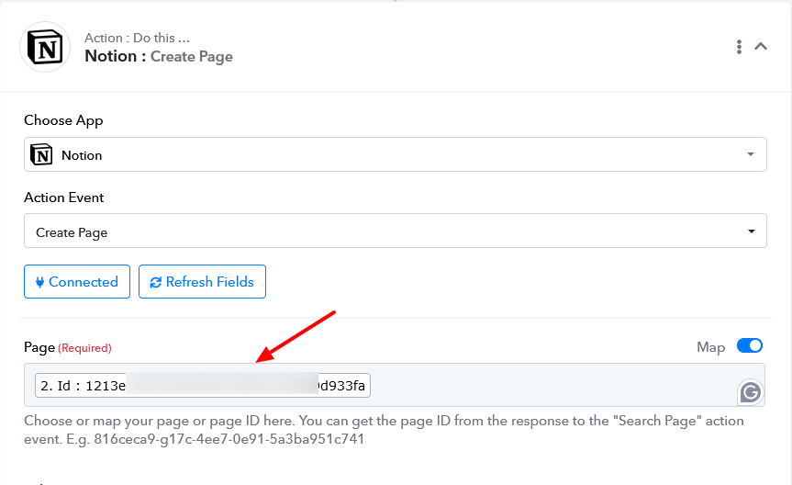
Task: Click the Page (Required) field label
Action: pyautogui.click(x=68, y=347)
